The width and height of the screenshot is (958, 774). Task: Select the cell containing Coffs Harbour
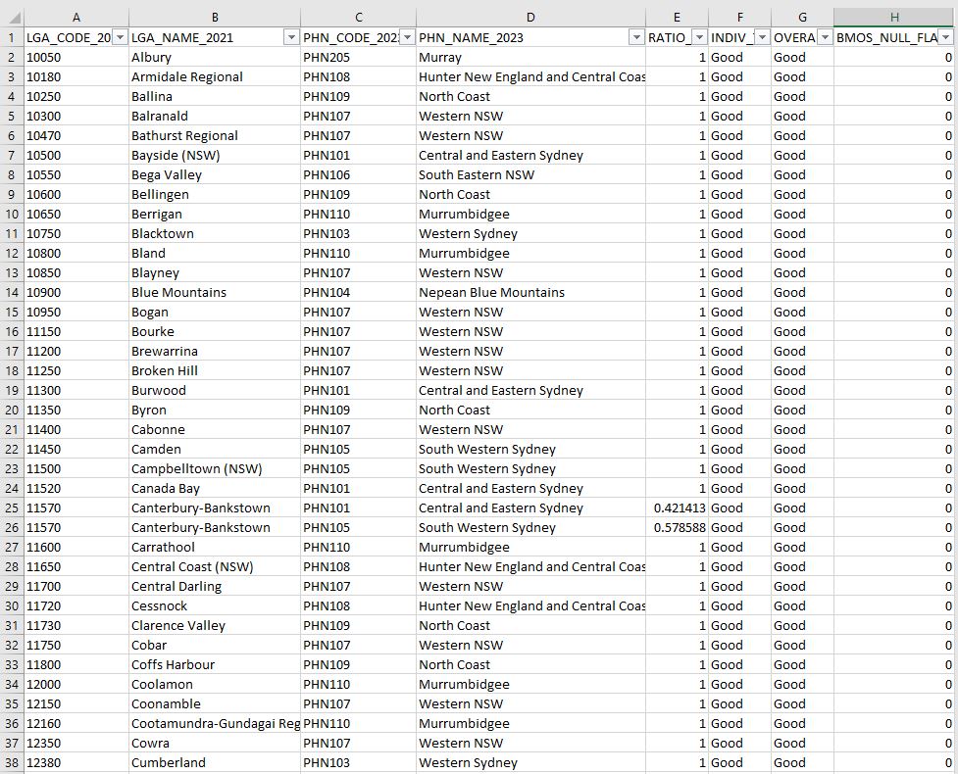click(x=215, y=664)
